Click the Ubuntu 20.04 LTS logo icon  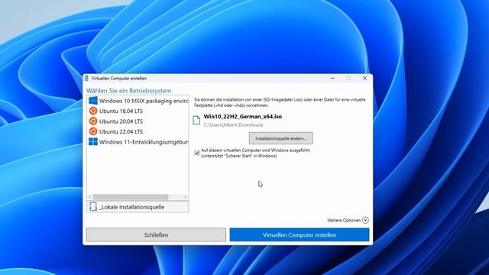point(93,121)
